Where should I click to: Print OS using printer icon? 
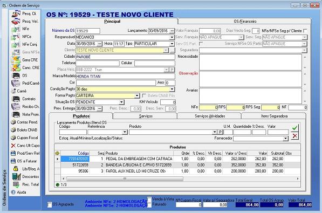(x=16, y=75)
